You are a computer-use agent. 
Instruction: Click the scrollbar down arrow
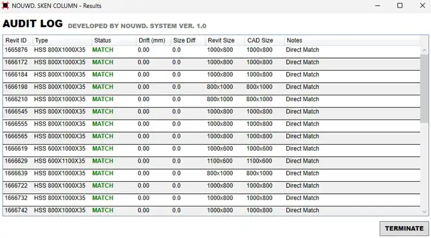pyautogui.click(x=424, y=212)
